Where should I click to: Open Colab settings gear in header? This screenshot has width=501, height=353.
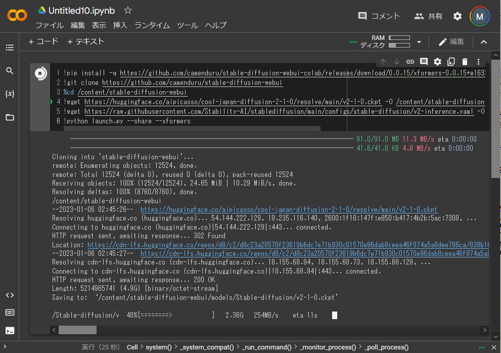(458, 16)
